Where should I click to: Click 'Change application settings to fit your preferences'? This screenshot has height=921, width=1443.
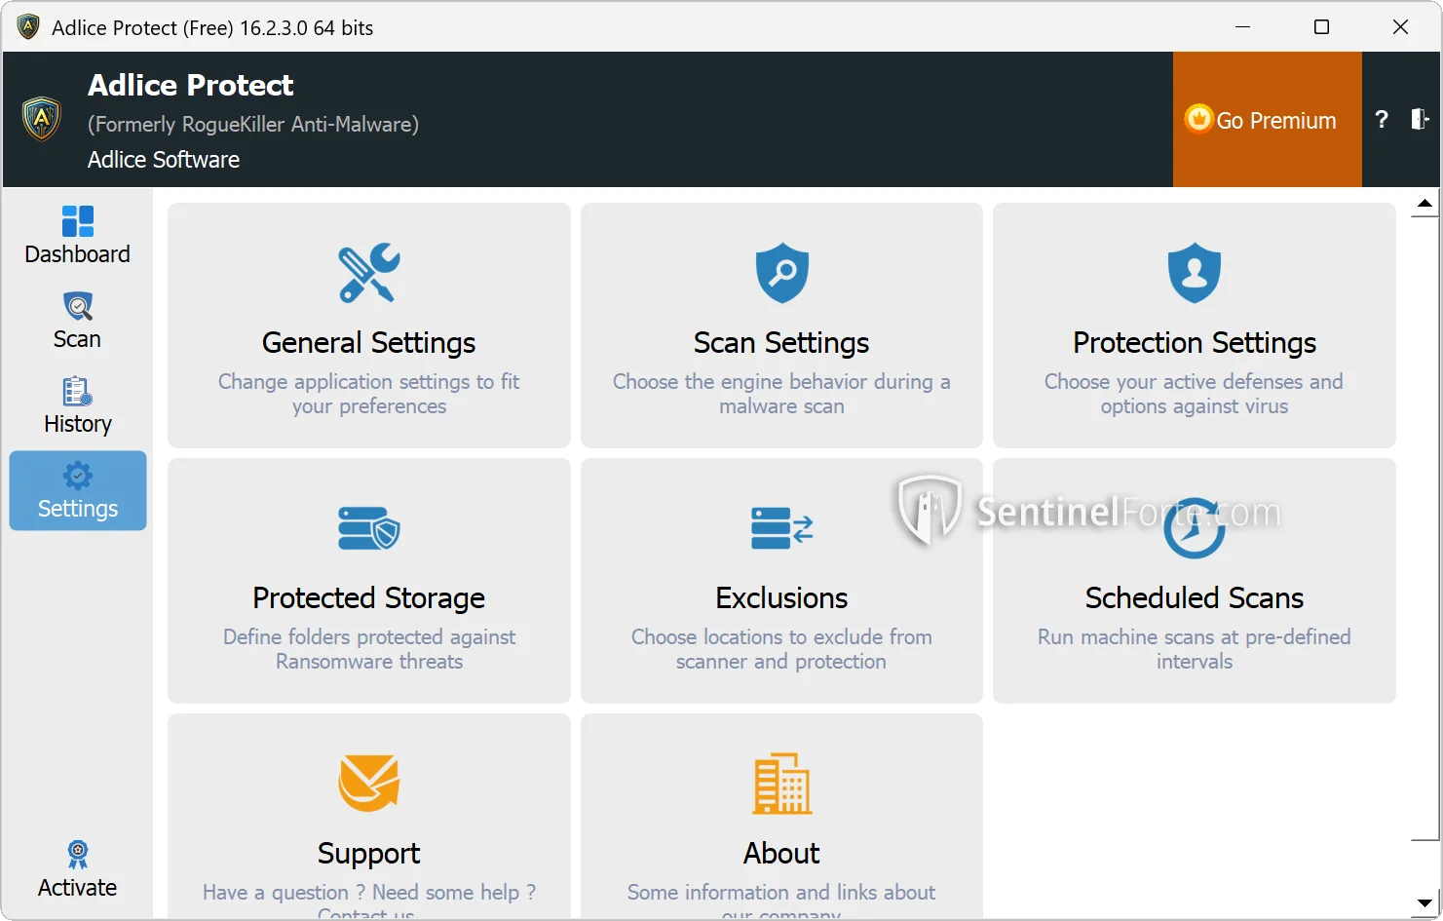(369, 395)
